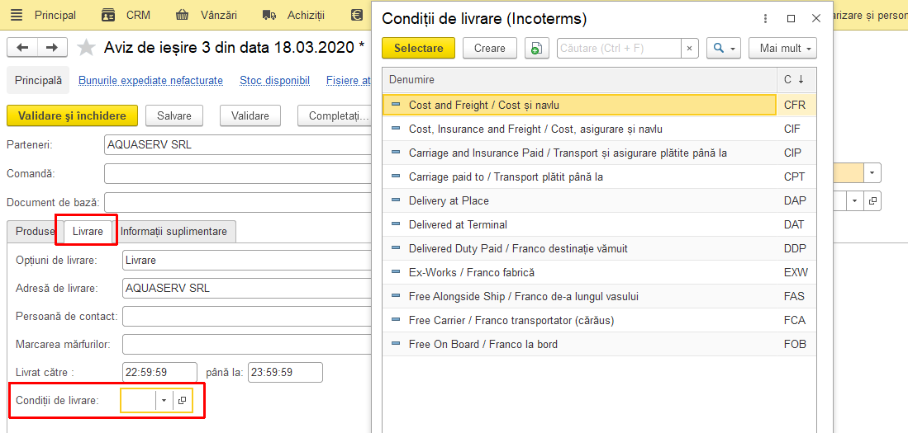
Task: Open Stoc disponibil link
Action: (274, 80)
